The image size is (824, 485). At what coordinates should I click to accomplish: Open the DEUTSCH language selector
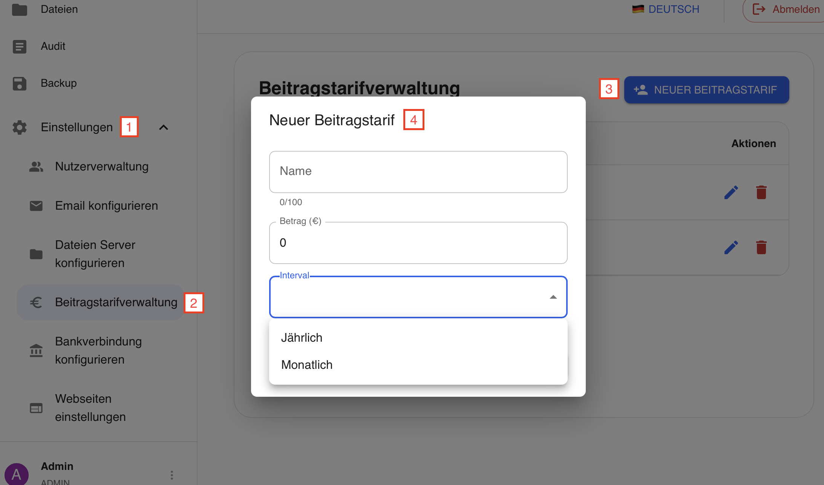click(x=666, y=9)
